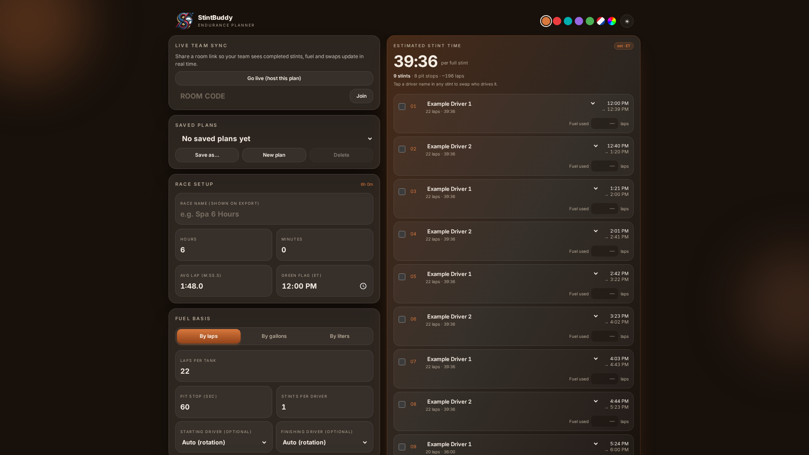Focus the Room Code input field

(261, 96)
